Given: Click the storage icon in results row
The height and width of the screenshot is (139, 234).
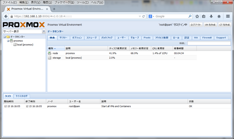Looking at the screenshot, I should (x=50, y=58).
